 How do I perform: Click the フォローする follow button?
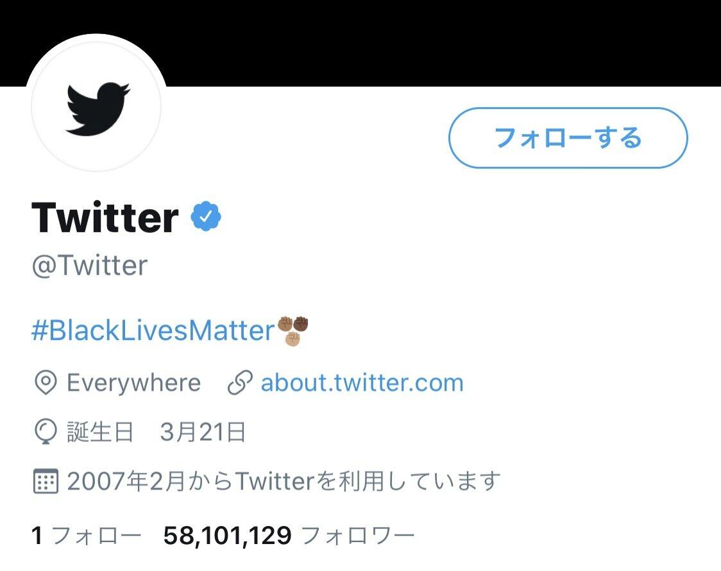tap(568, 138)
